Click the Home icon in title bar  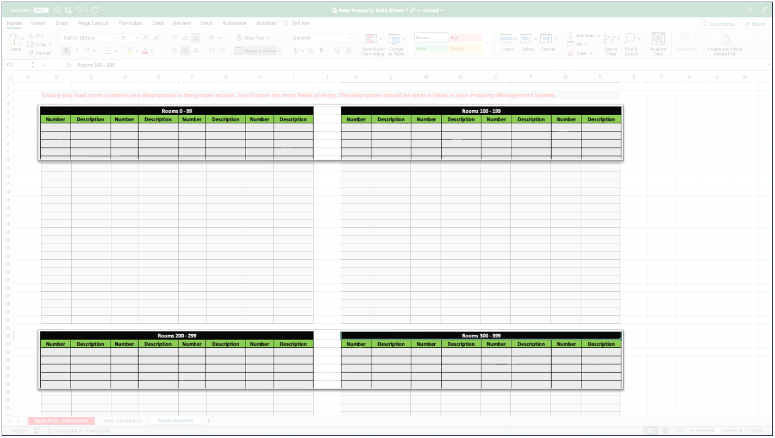tap(57, 10)
